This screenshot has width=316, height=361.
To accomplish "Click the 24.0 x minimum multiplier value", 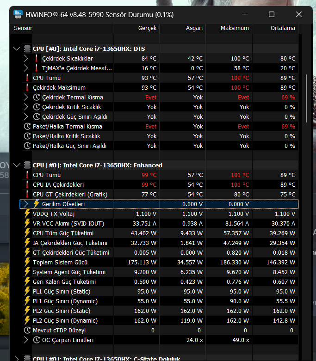I will pyautogui.click(x=194, y=340).
